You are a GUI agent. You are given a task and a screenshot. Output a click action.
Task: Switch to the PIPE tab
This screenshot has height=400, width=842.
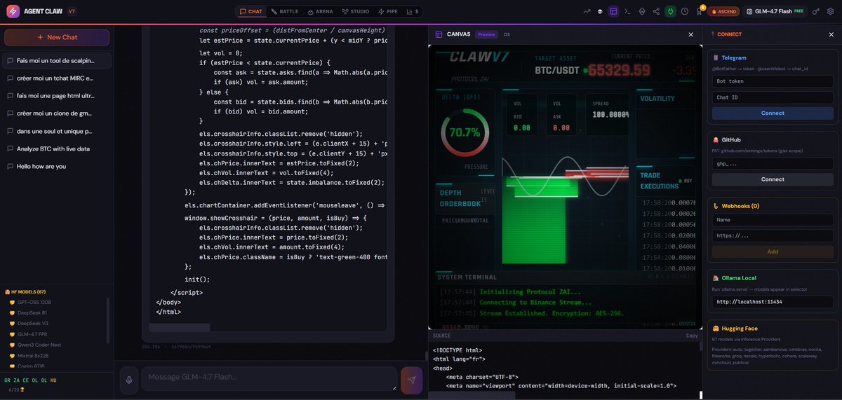pos(387,11)
